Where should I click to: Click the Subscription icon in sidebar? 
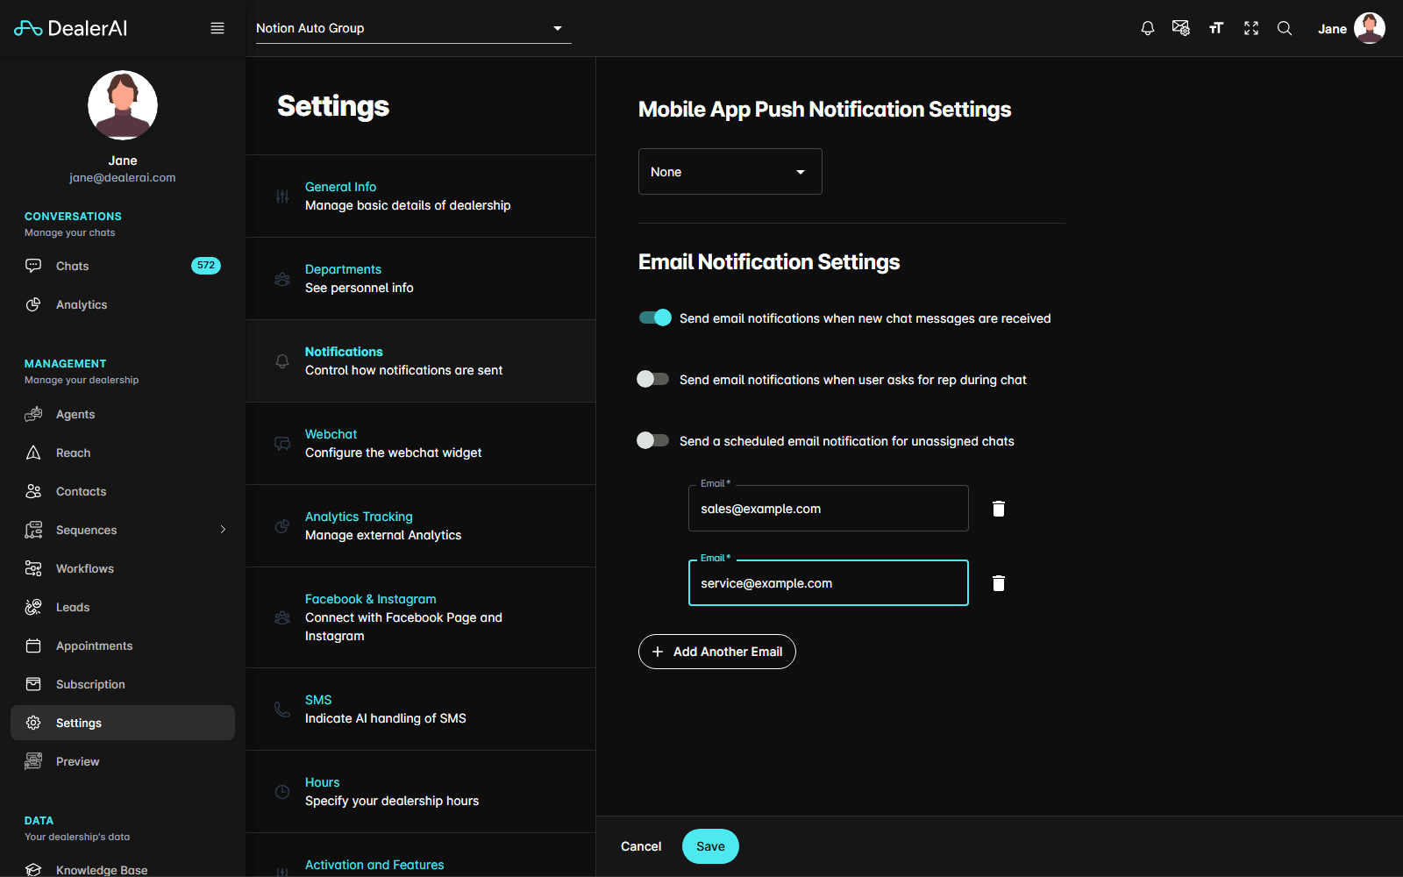(33, 684)
